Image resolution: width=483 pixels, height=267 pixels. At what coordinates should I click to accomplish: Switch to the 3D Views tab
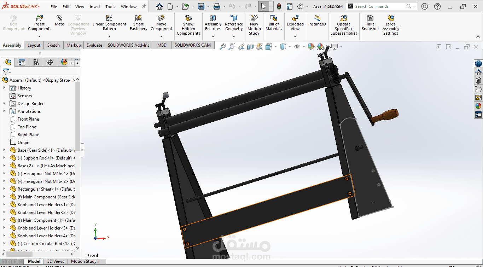[56, 261]
